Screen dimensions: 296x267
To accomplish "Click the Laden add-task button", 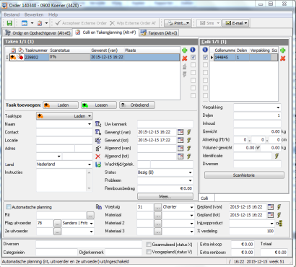I will tap(61, 105).
